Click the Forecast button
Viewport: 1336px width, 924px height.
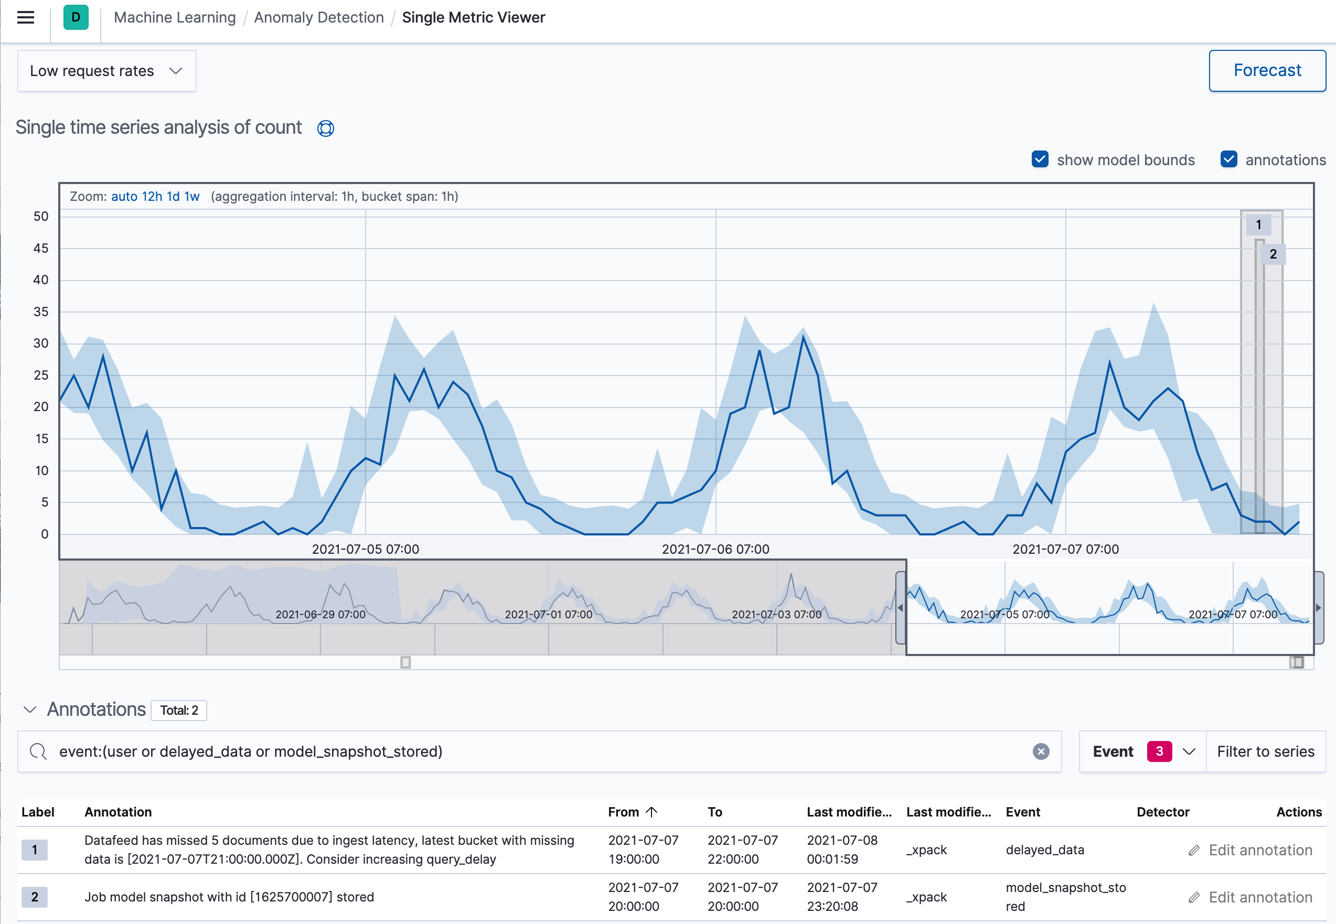pos(1267,71)
